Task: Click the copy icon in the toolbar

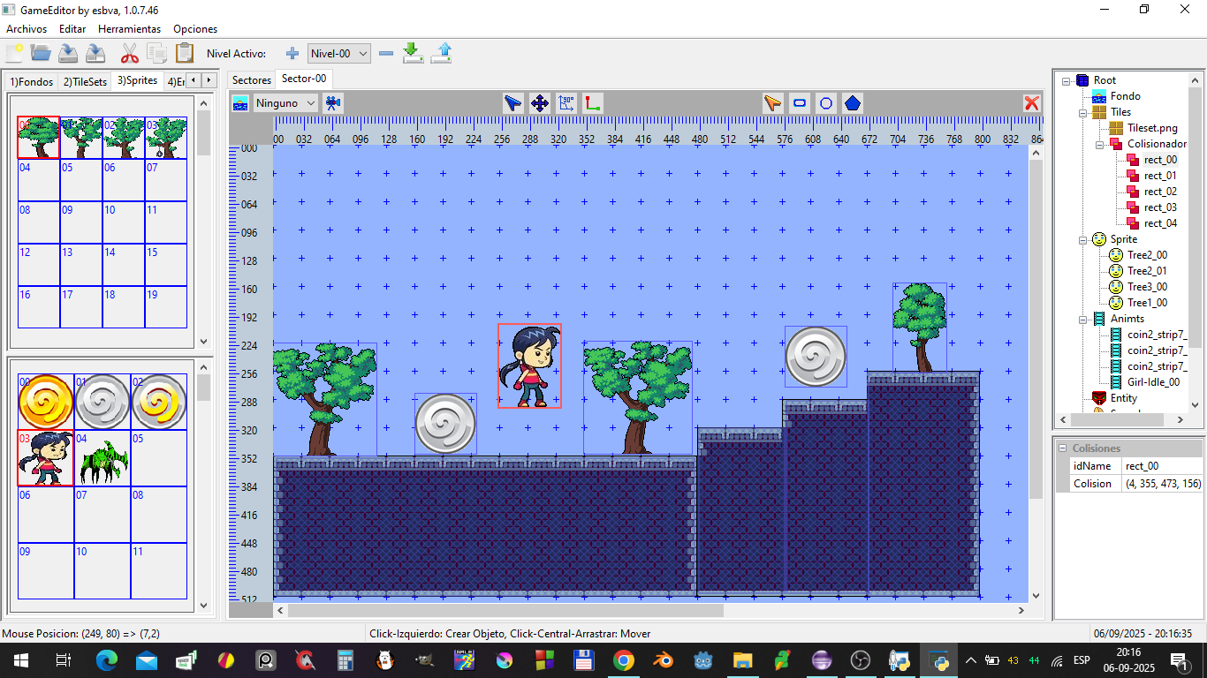Action: click(156, 53)
